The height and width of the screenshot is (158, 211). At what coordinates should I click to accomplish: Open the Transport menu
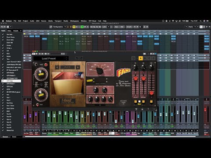(x=58, y=21)
